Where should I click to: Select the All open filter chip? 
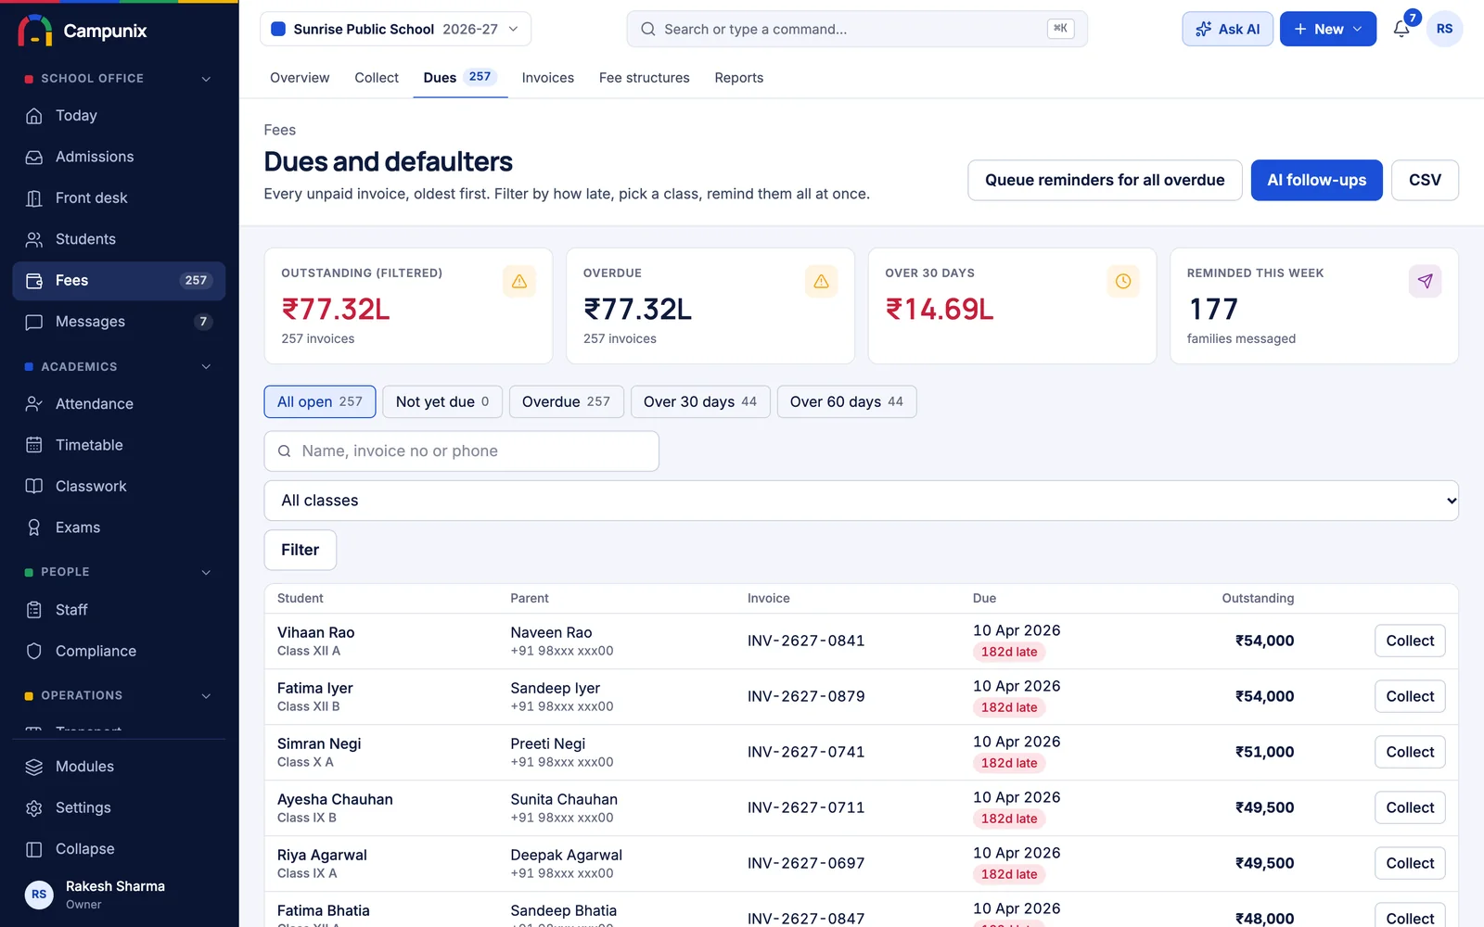pos(320,401)
